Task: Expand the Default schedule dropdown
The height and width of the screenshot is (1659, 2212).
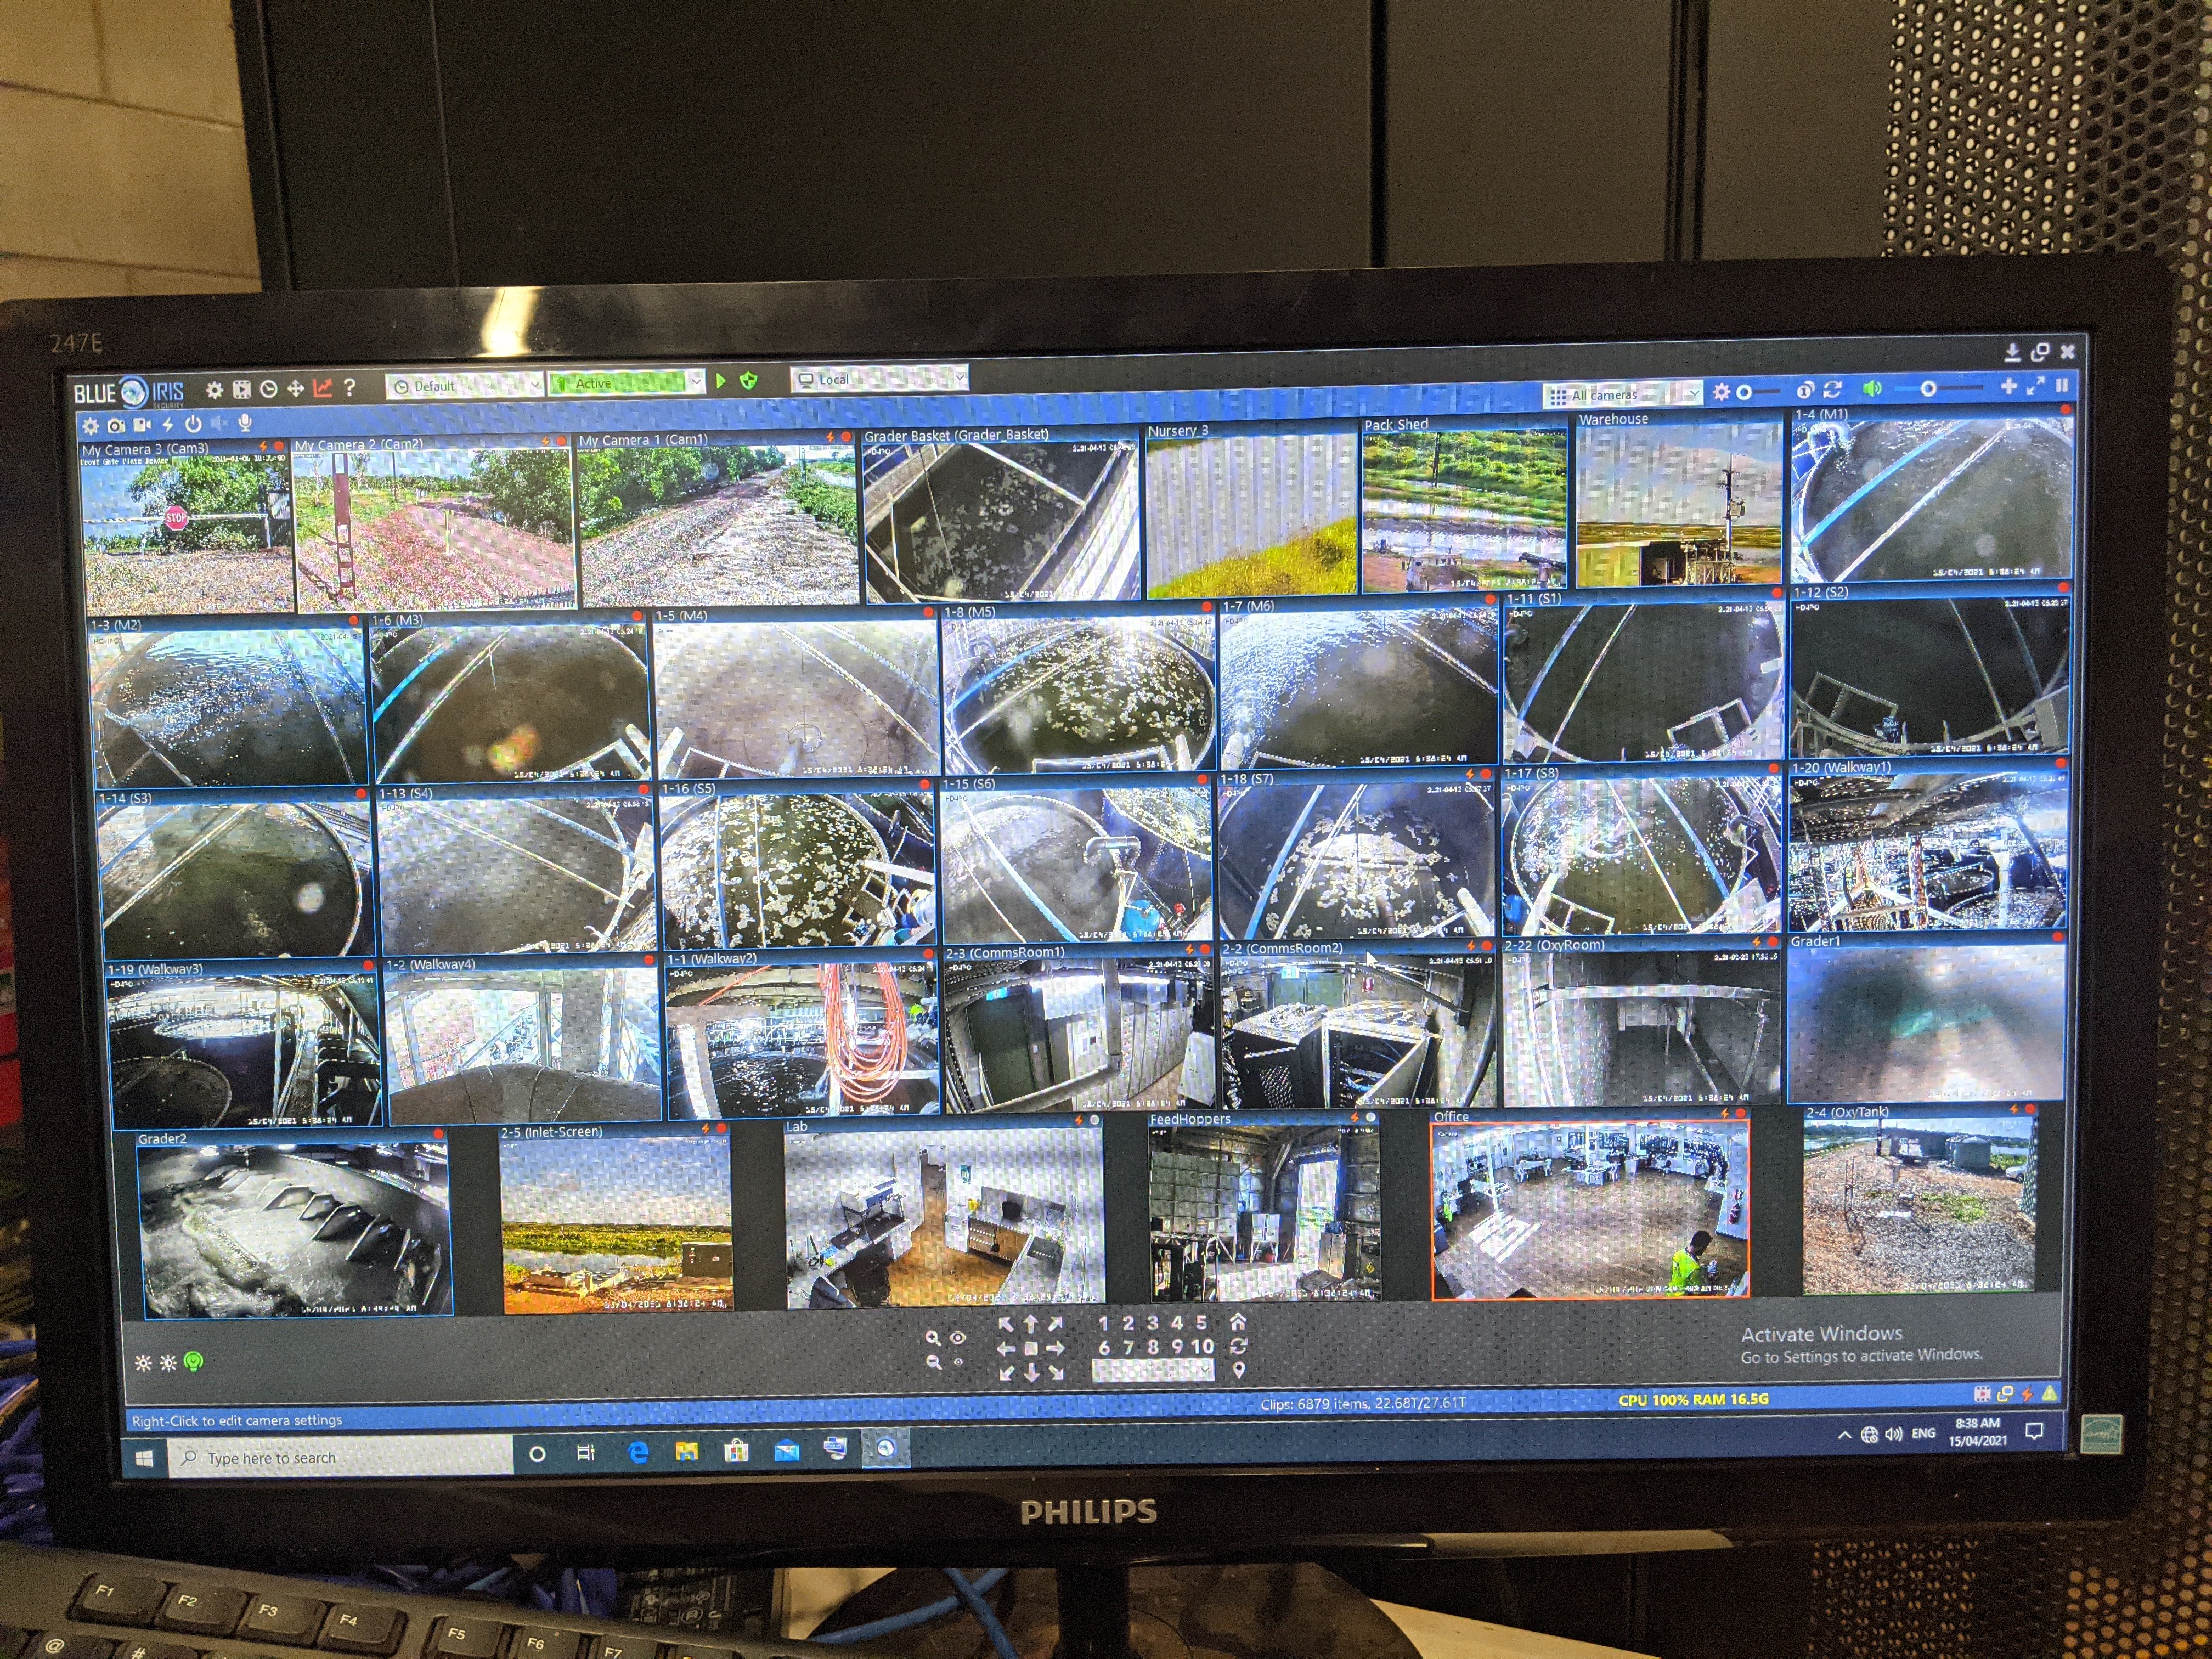Action: pos(535,384)
